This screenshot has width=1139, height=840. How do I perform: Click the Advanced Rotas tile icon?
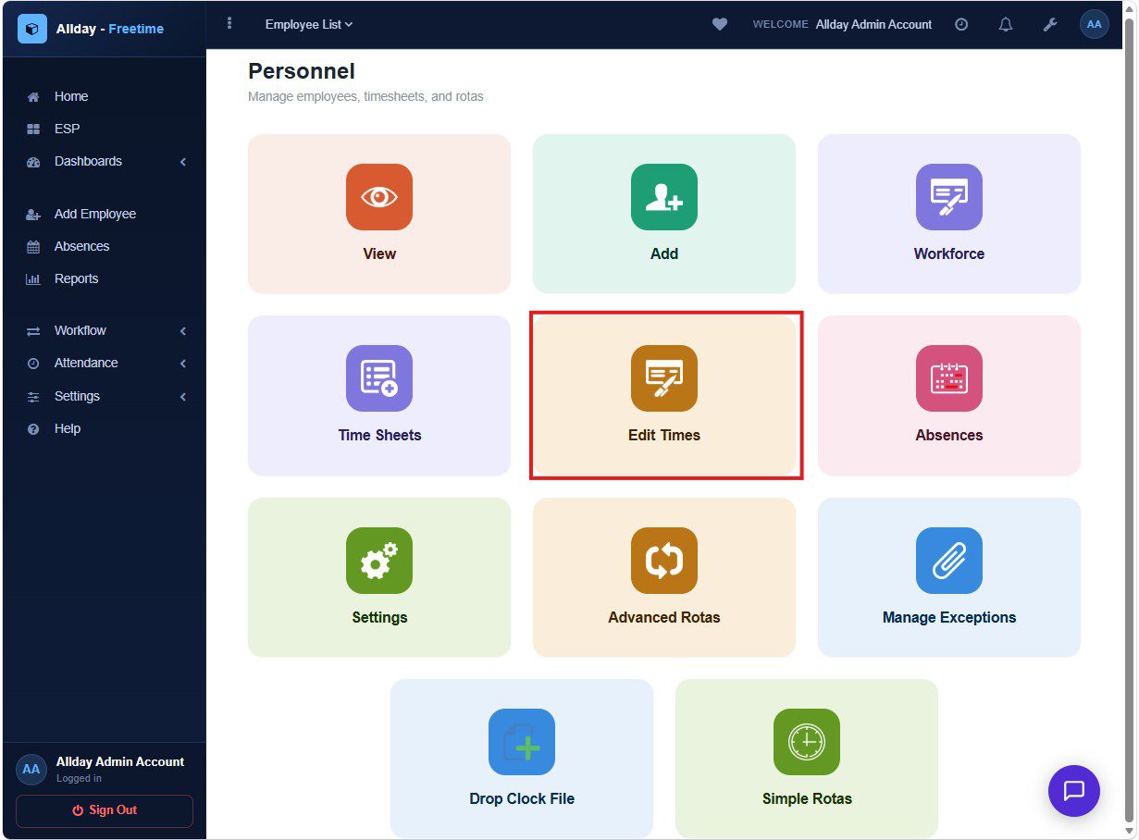[x=664, y=561]
